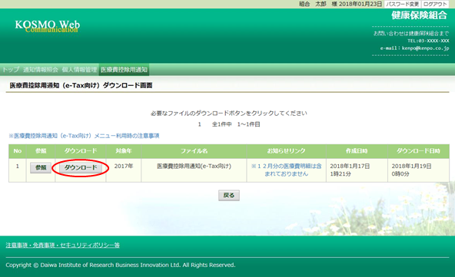Switch to the 個人情報管理 tab

79,70
